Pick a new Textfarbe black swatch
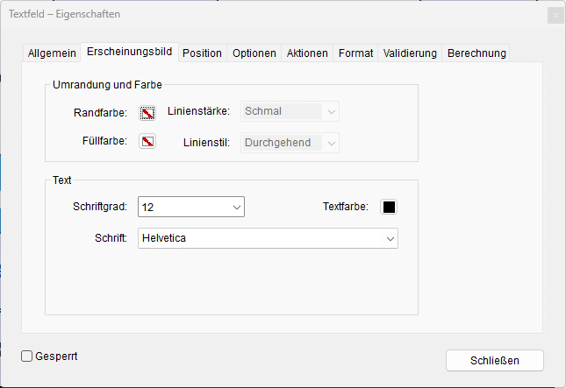Viewport: 566px width, 388px height. coord(389,208)
